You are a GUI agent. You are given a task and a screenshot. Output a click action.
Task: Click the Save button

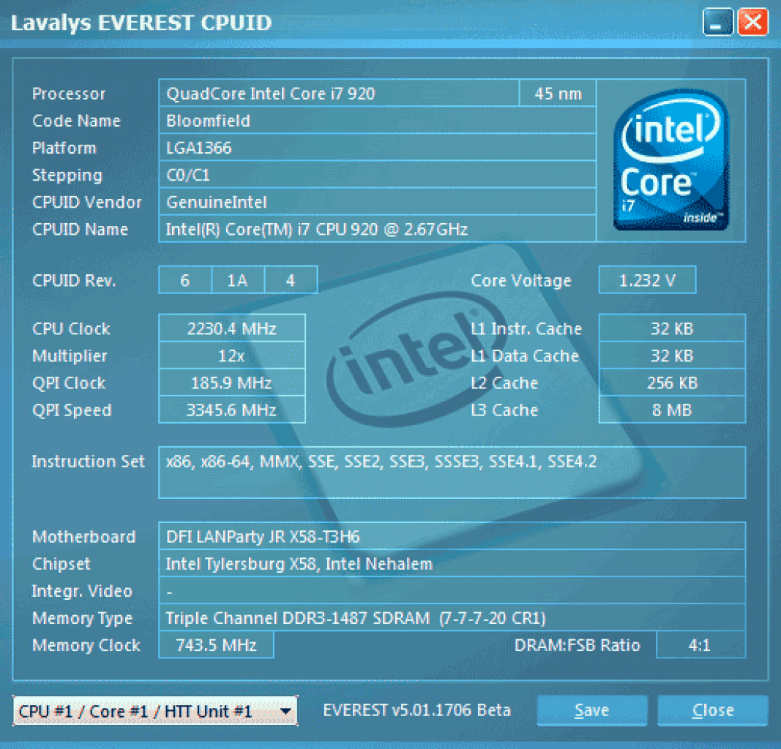591,710
